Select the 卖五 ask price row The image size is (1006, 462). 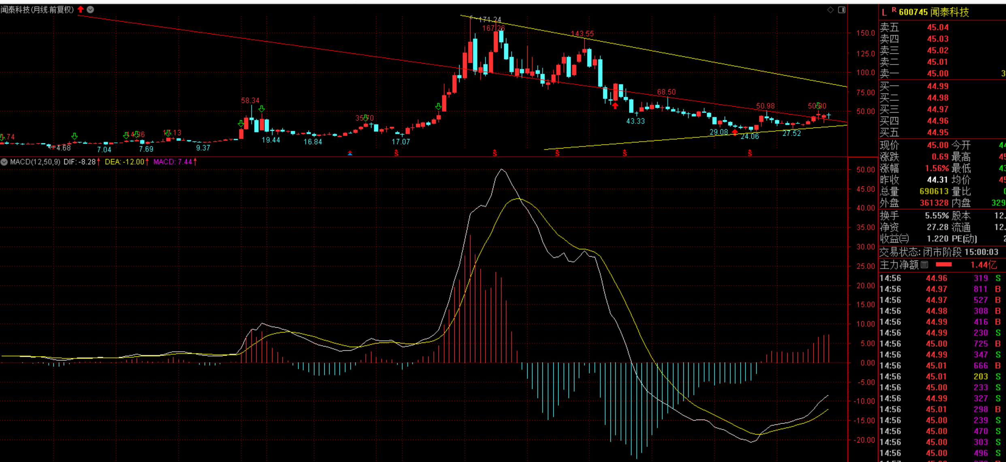point(938,28)
